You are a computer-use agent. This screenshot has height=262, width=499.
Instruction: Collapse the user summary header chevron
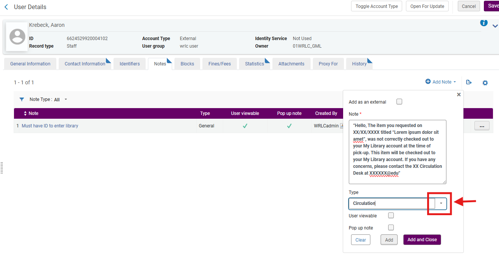(x=495, y=26)
